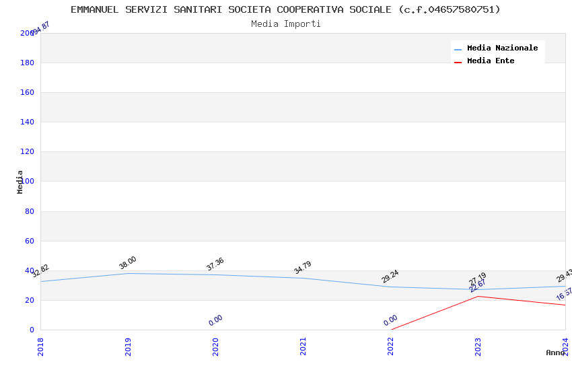Click the 2023 x-axis year label
The height and width of the screenshot is (370, 572).
click(478, 346)
